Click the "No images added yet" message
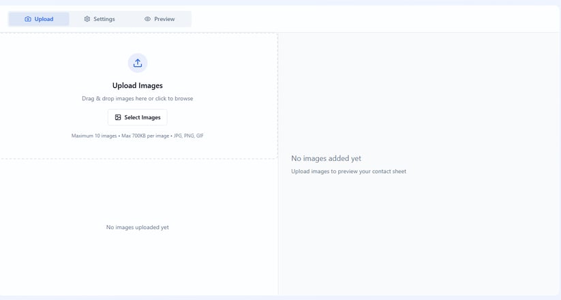Viewport: 561px width, 300px height. coord(326,158)
